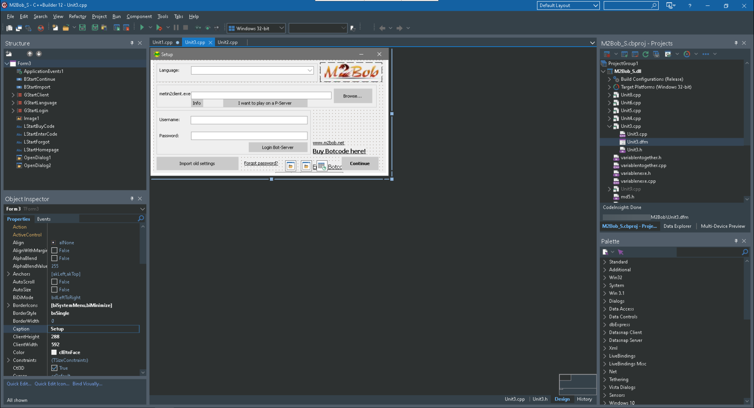Expand GStartClient node in Structure

point(13,95)
